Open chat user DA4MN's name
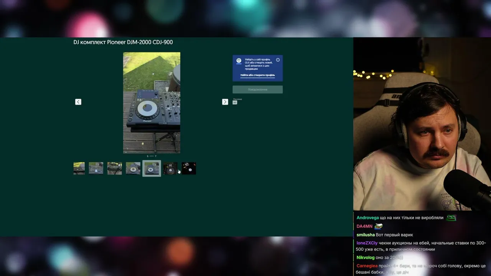Viewport: 491px width, 276px height. [x=364, y=226]
